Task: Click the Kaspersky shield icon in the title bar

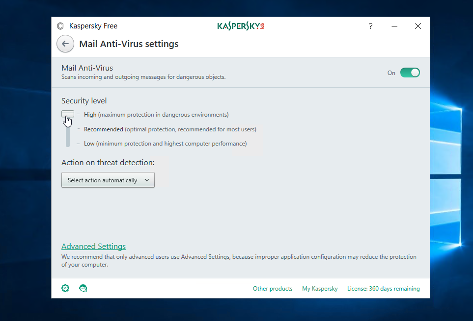Action: click(x=60, y=26)
